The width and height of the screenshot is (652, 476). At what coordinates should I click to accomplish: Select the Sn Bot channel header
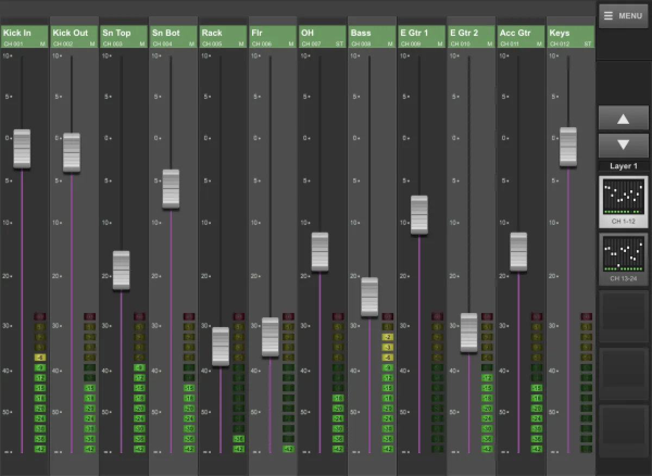click(x=173, y=36)
